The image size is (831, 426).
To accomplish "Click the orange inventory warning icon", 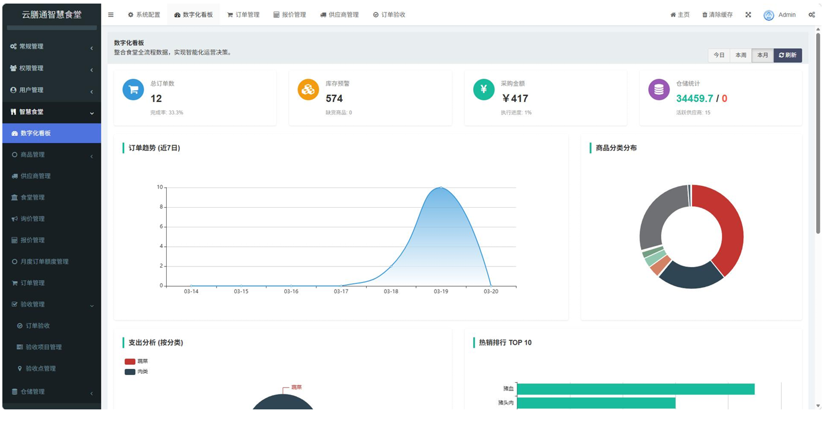I will point(308,90).
